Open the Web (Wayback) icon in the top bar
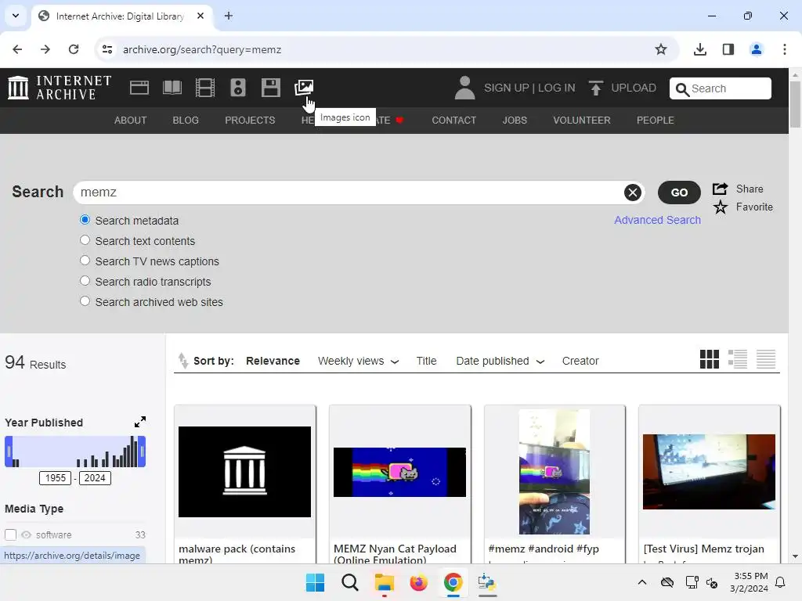The height and width of the screenshot is (601, 802). [139, 88]
